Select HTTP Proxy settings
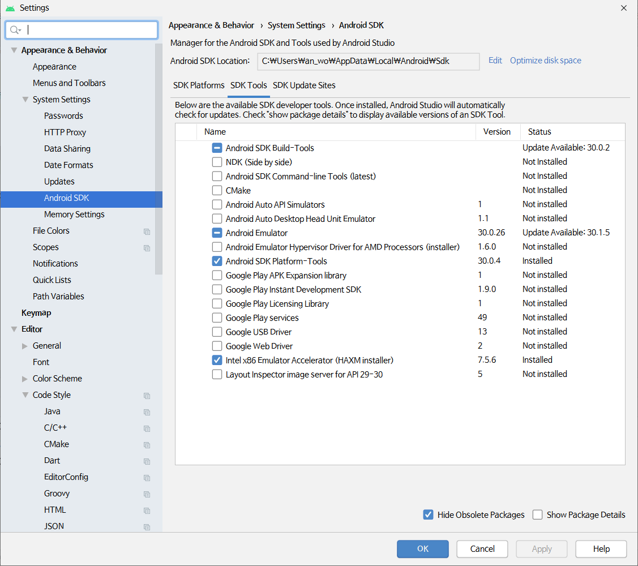The image size is (638, 566). [x=65, y=132]
